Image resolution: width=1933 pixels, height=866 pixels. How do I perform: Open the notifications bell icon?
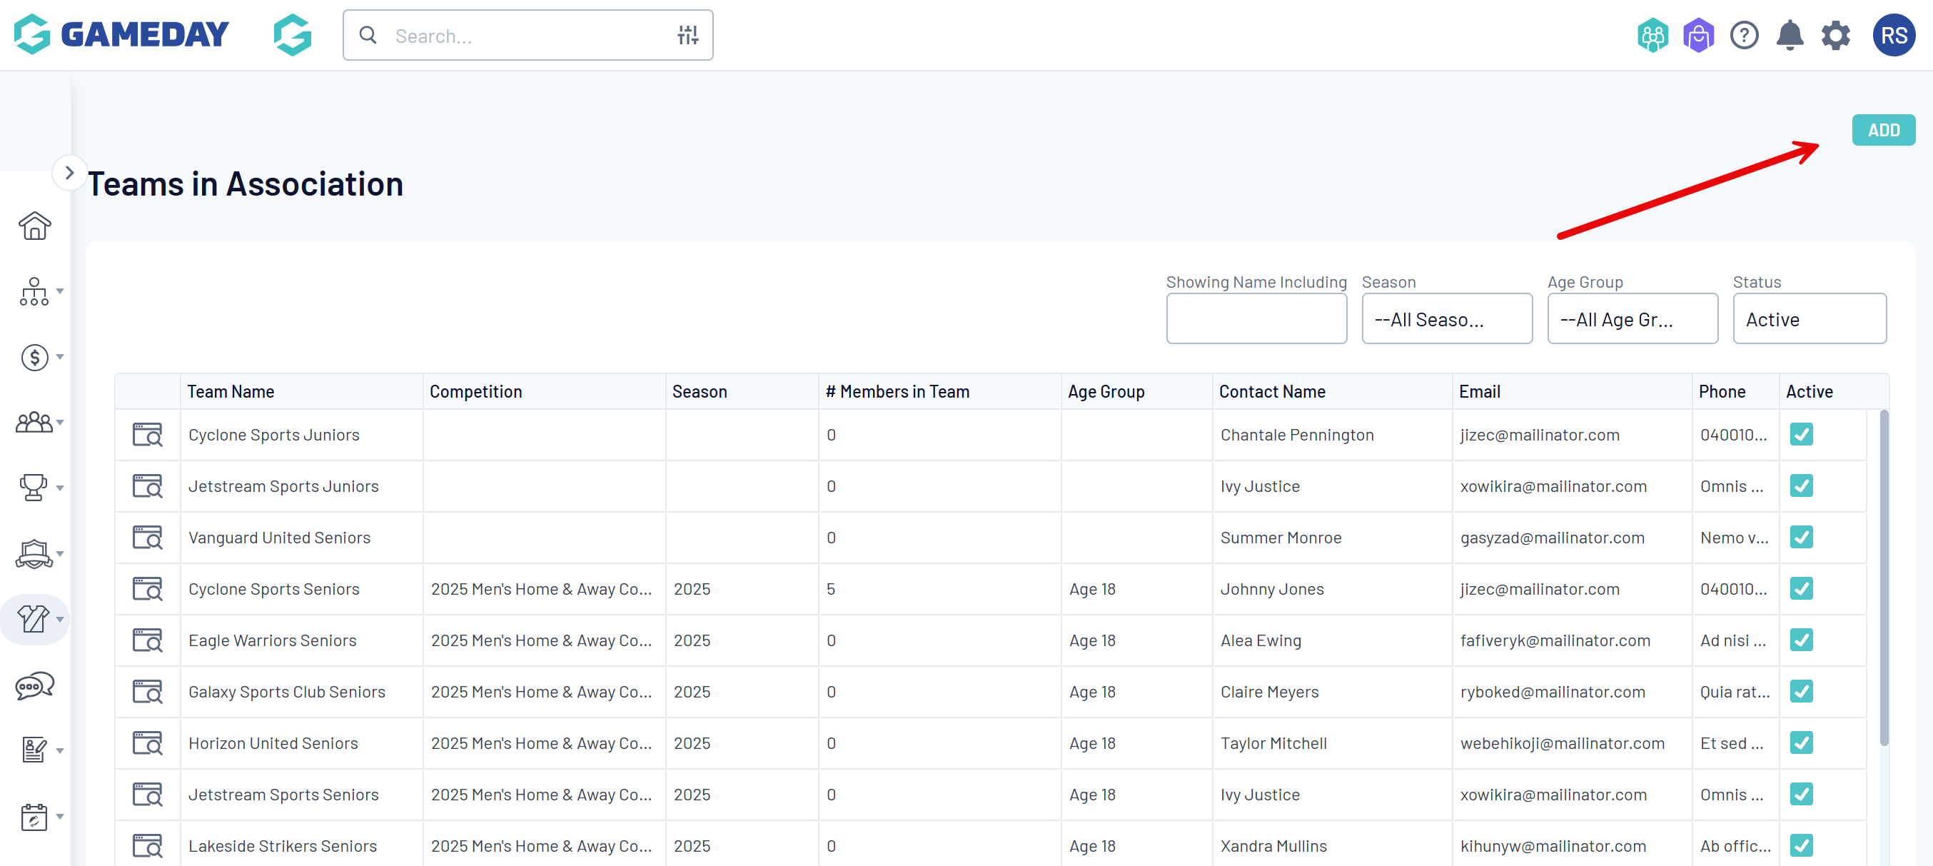tap(1790, 35)
